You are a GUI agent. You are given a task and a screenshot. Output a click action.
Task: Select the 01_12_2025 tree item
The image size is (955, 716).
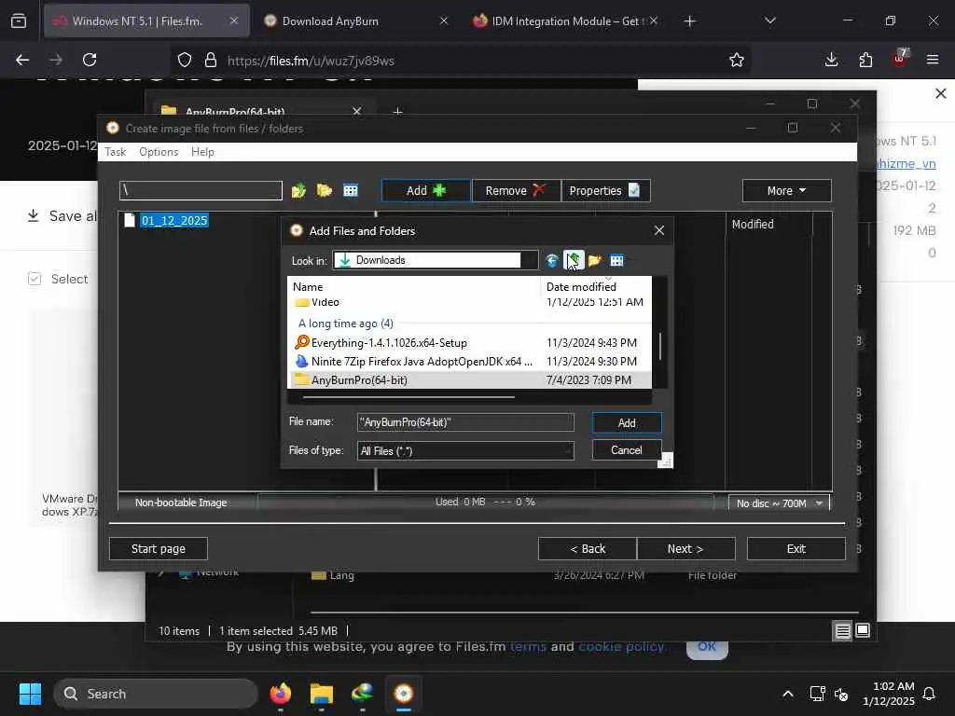point(174,220)
